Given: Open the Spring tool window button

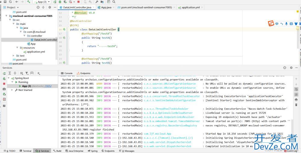Looking at the screenshot, I should pyautogui.click(x=92, y=151).
